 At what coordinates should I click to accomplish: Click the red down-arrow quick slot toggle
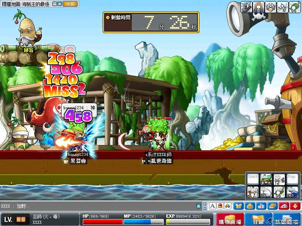pyautogui.click(x=295, y=206)
